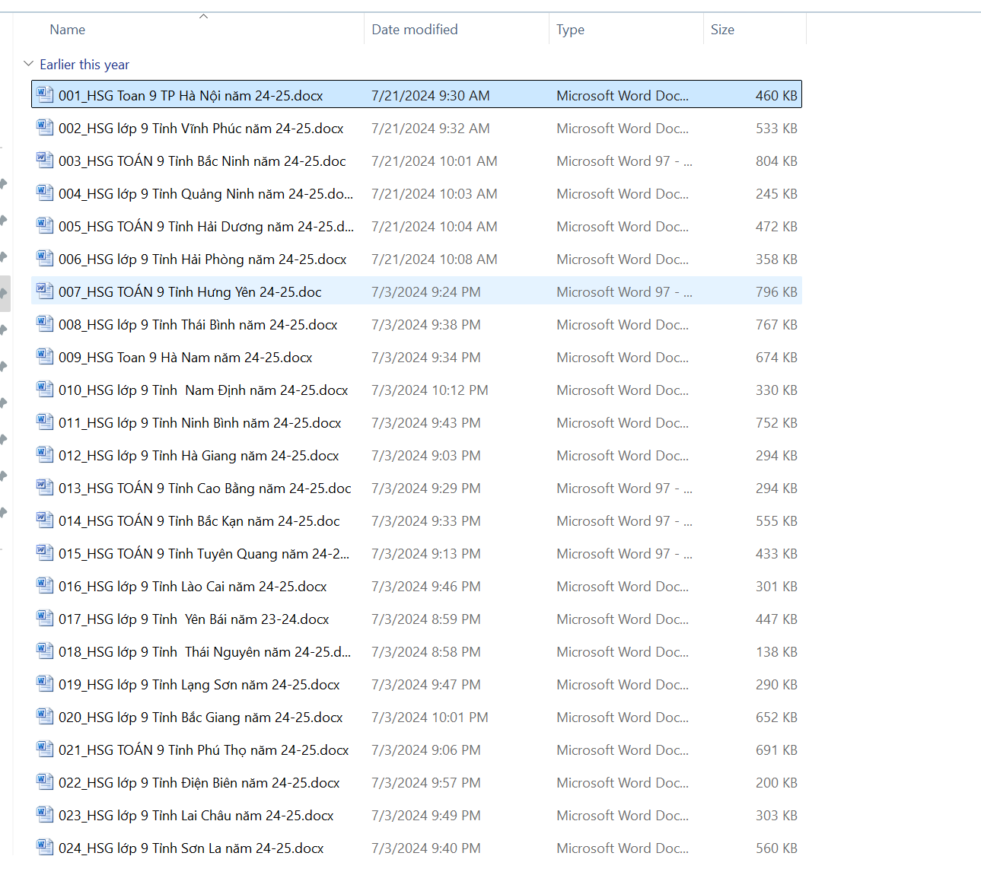This screenshot has width=981, height=872.
Task: Select file name 014_HSG TOÁN 9 Tỉnh Bắc Kạn năm 24-25.doc
Action: pos(199,521)
